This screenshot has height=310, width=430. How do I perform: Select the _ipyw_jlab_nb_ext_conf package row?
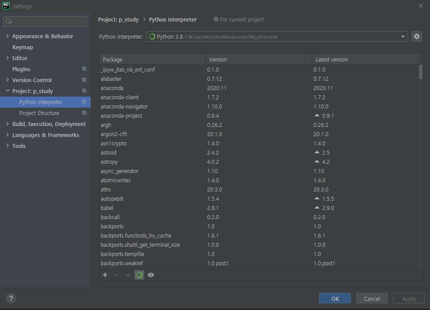pos(259,69)
